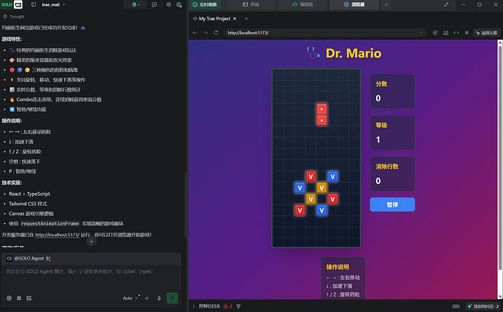503x312 pixels.
Task: Click the blue 暂停 pause button
Action: (x=392, y=204)
